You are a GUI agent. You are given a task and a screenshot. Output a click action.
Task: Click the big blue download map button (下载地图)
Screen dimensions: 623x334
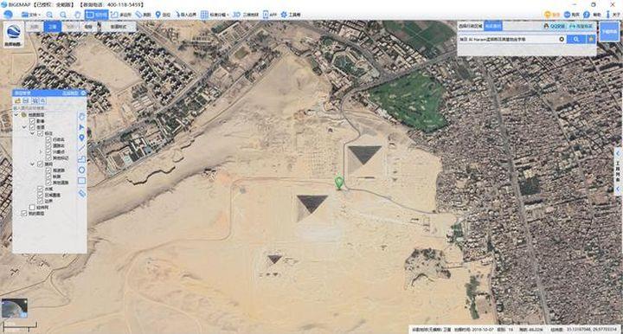pos(608,31)
